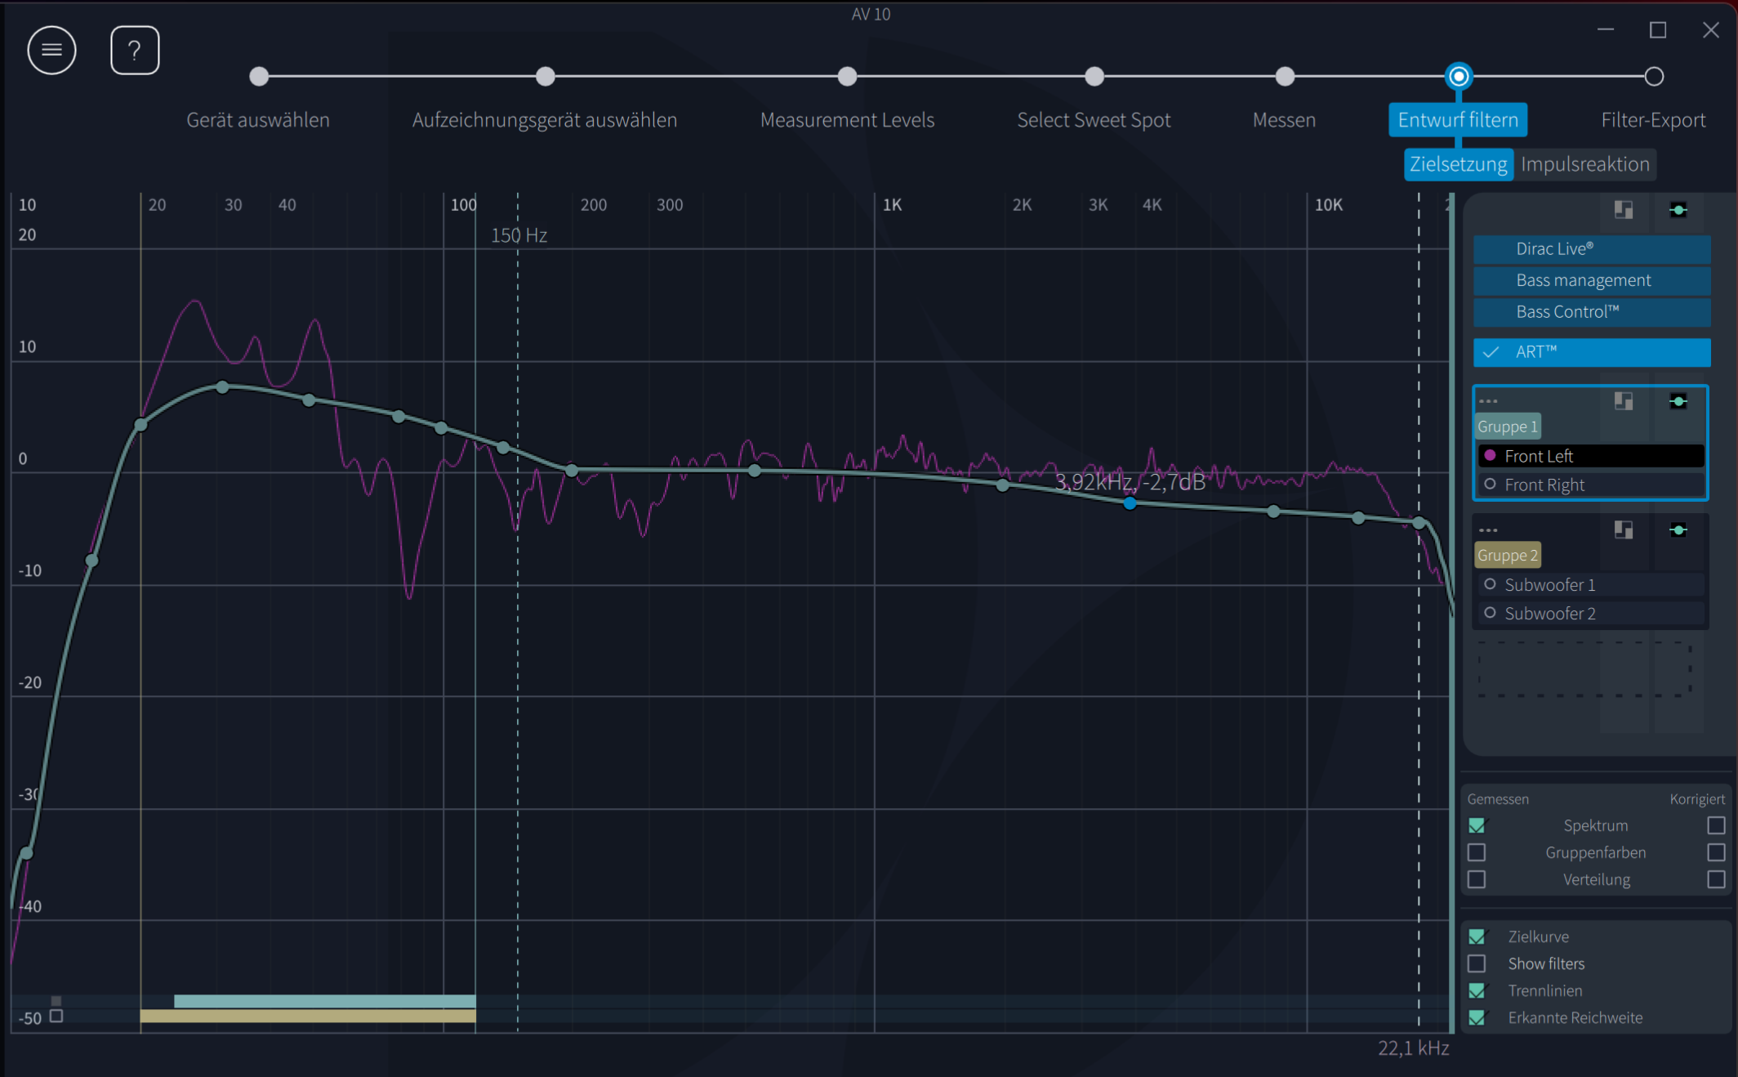Switch to the Impulsreaktion tab
The height and width of the screenshot is (1077, 1738).
[x=1585, y=164]
